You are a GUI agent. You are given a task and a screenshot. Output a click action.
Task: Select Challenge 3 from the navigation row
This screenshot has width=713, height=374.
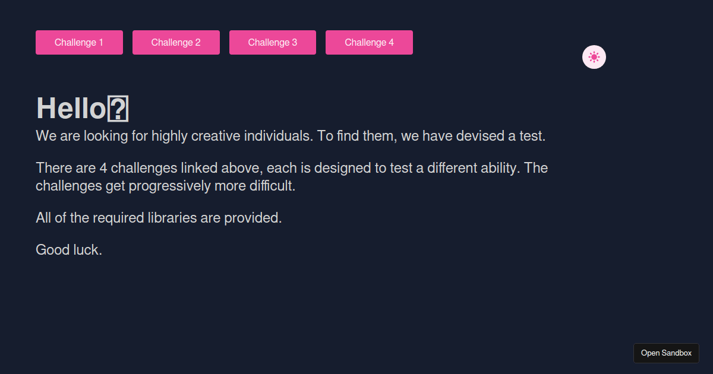pyautogui.click(x=273, y=42)
